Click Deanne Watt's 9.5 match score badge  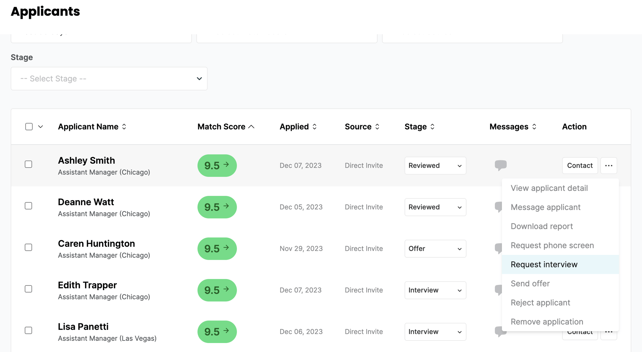click(x=217, y=207)
